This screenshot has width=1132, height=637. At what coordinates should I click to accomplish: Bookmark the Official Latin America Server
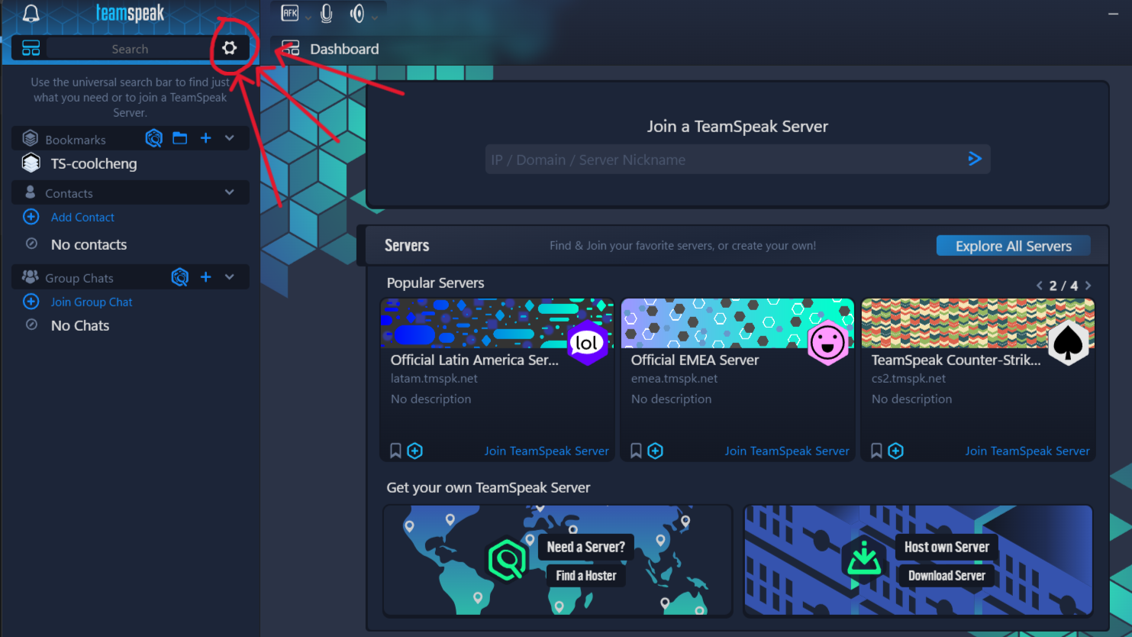click(395, 451)
